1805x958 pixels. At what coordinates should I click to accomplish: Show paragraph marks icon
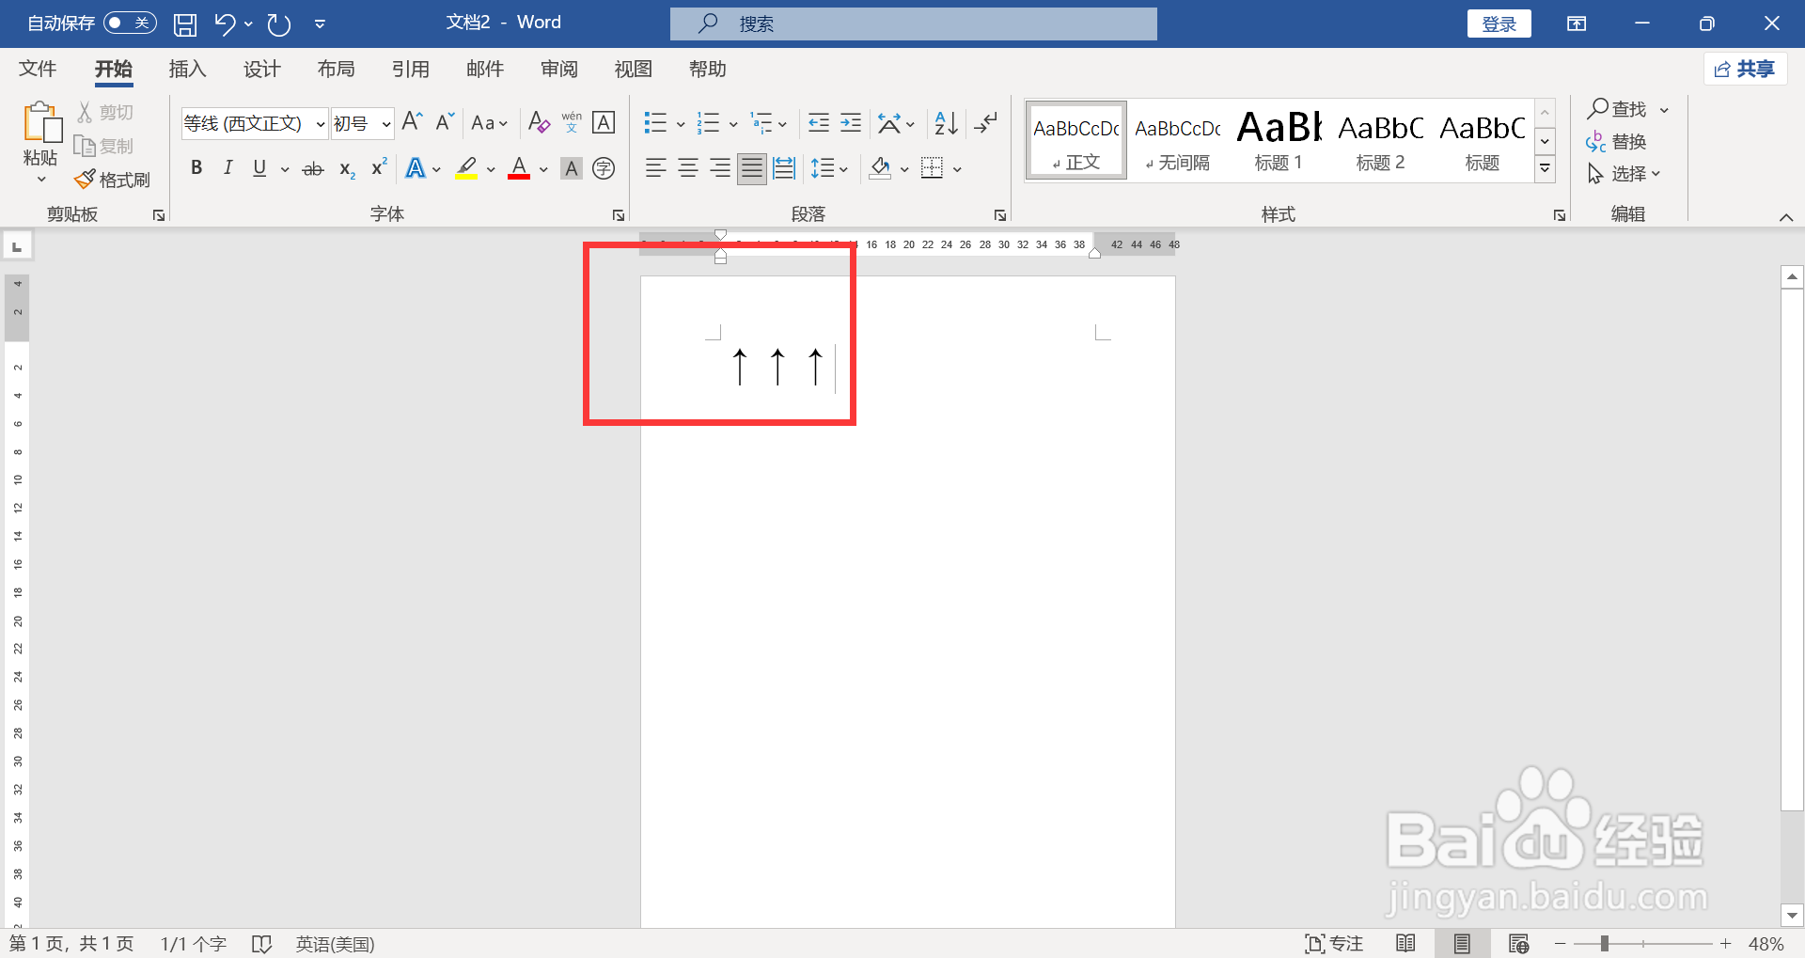[x=985, y=122]
